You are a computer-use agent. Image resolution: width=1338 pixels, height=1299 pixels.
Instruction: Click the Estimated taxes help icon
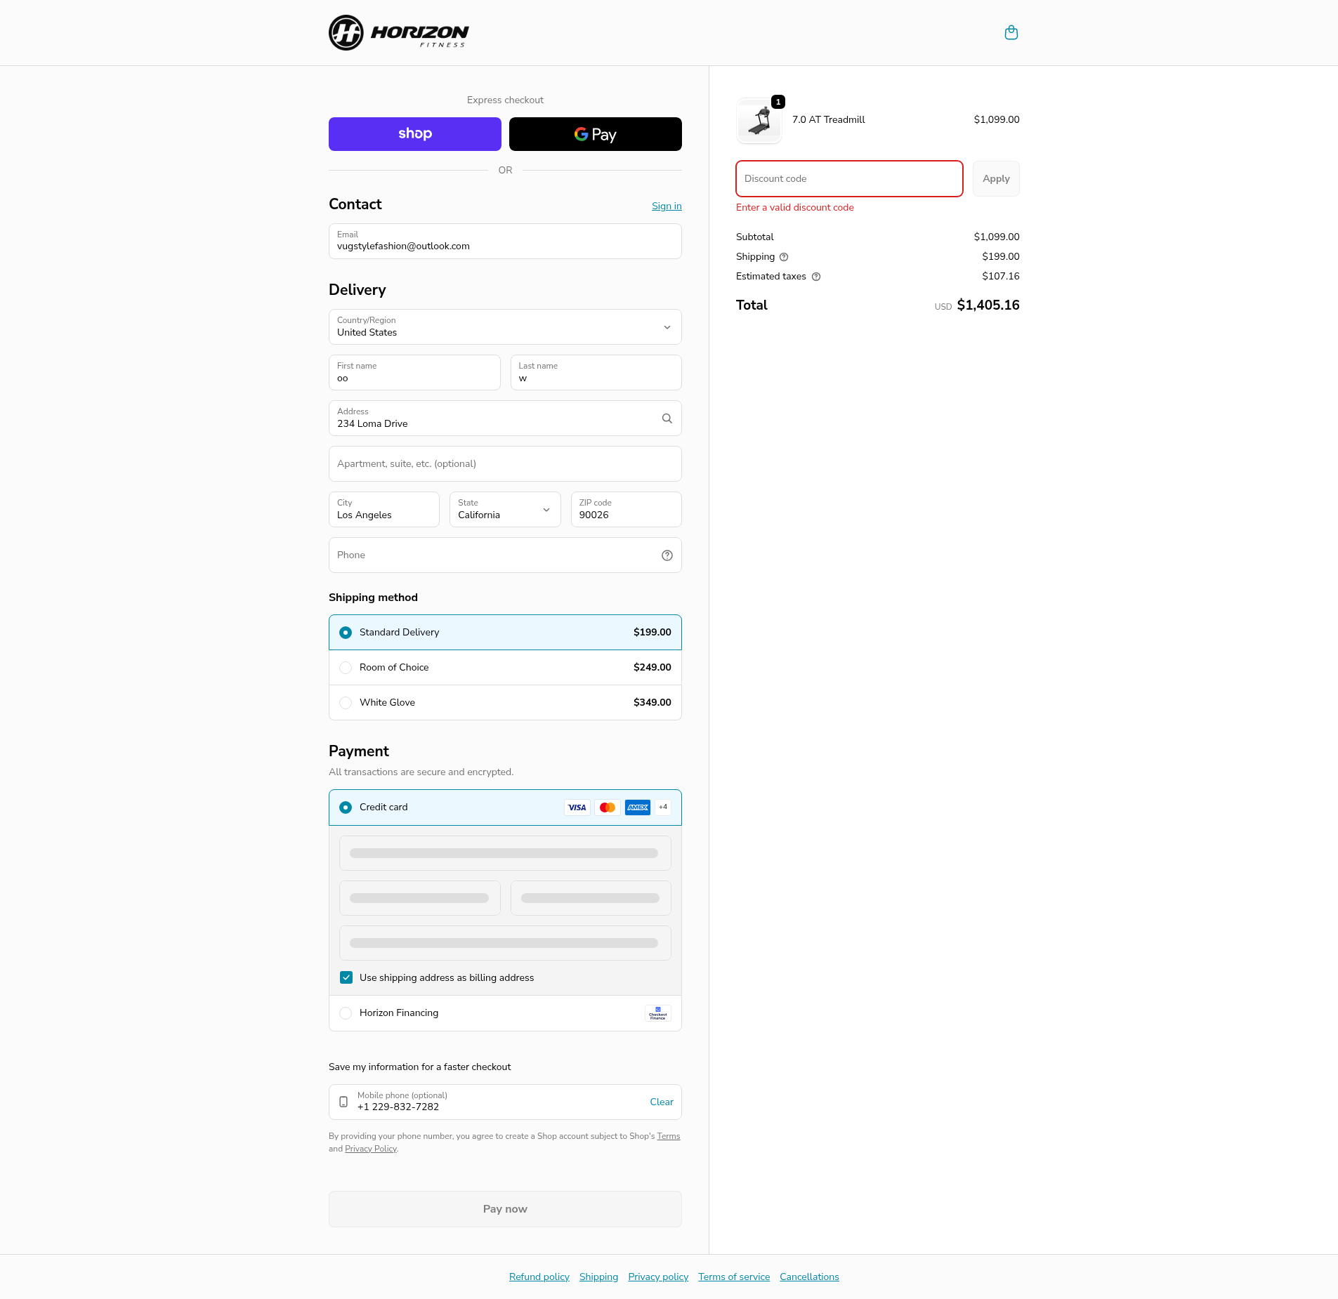815,277
